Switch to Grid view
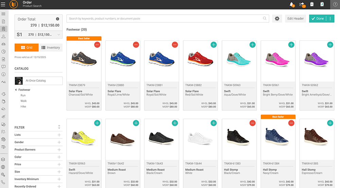 click(x=27, y=48)
